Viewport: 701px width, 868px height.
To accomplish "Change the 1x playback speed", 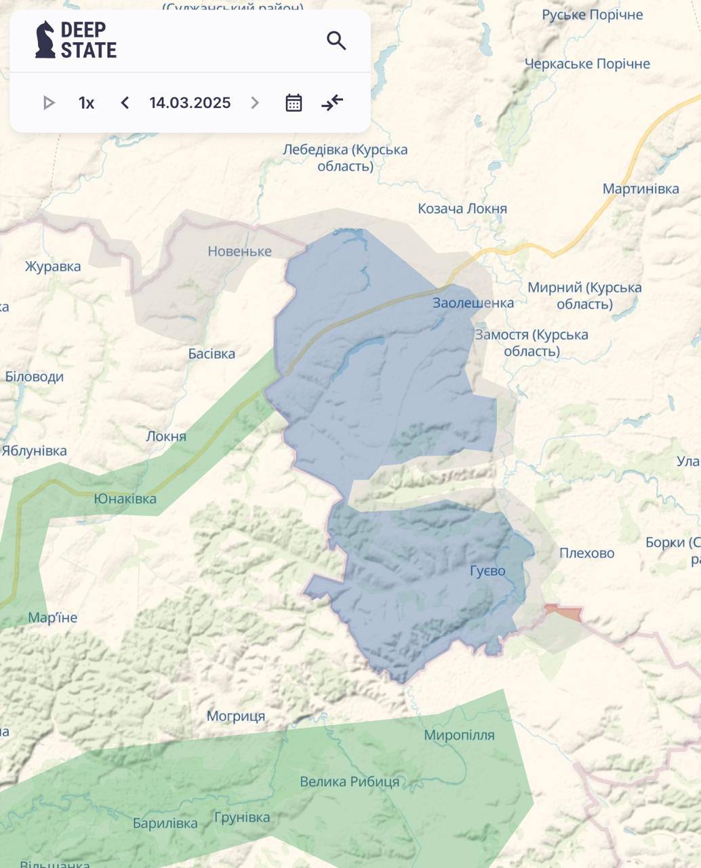I will coord(86,103).
